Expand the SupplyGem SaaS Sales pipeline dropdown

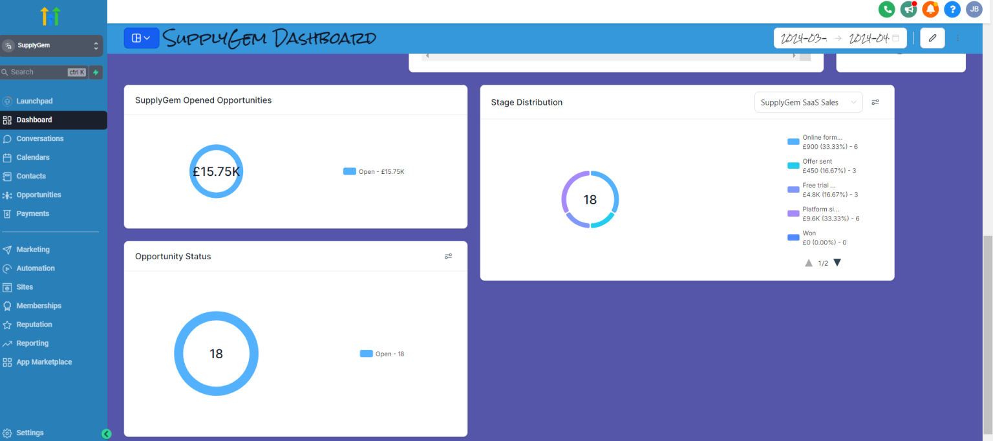pyautogui.click(x=808, y=102)
